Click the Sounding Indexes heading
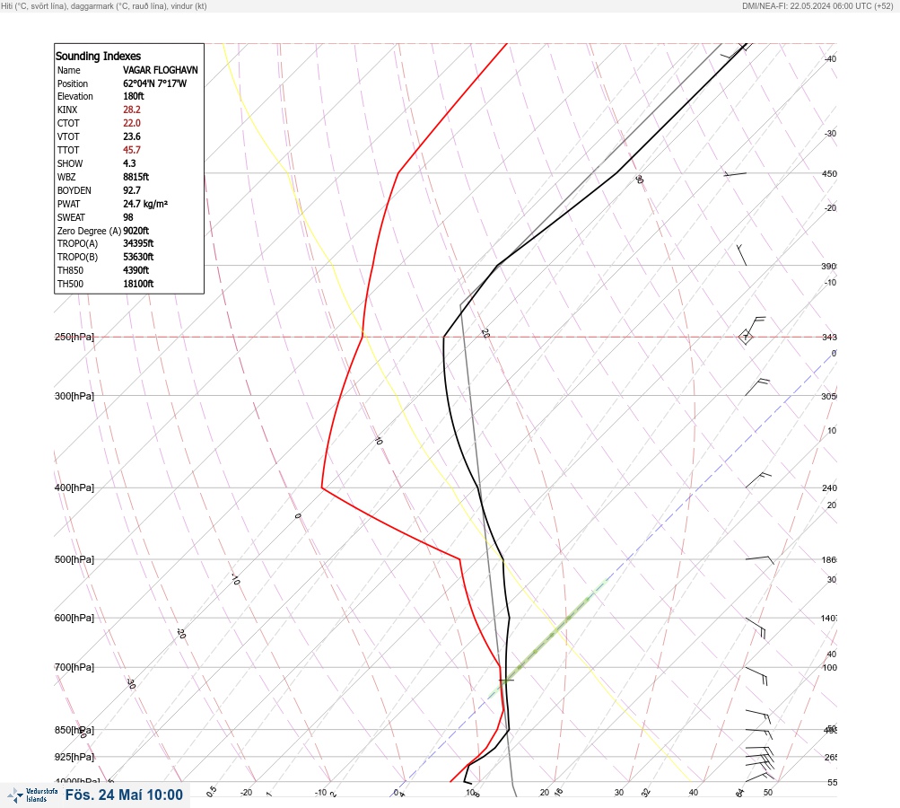This screenshot has height=808, width=900. 98,57
